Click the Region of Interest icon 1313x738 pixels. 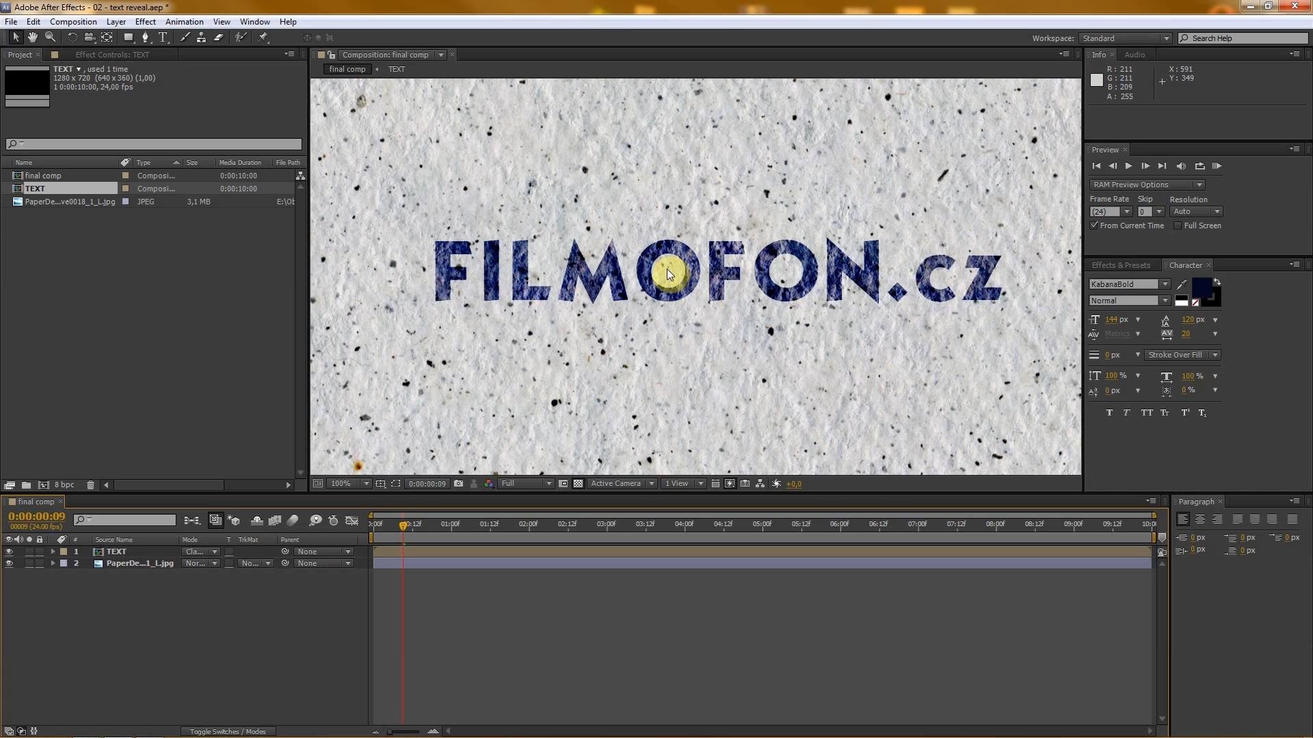pos(394,483)
